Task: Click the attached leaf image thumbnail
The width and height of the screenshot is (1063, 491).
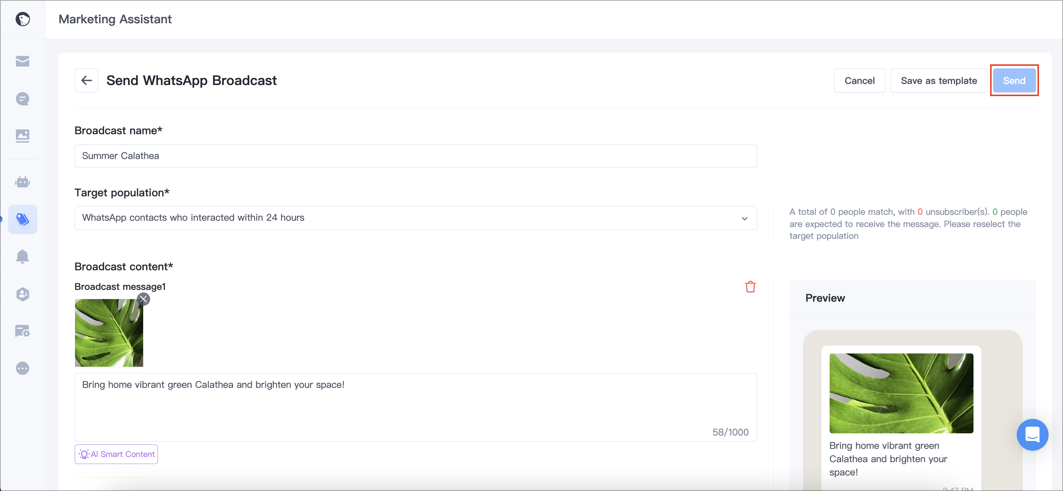Action: click(109, 333)
